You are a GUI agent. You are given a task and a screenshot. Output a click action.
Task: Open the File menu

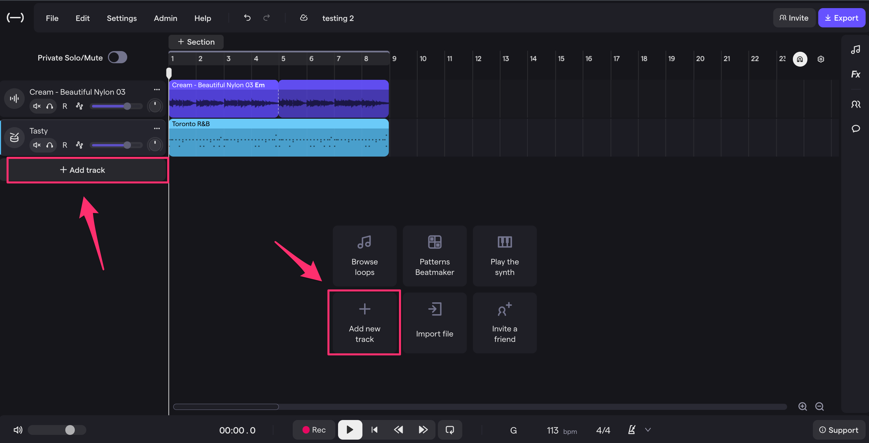(x=52, y=18)
